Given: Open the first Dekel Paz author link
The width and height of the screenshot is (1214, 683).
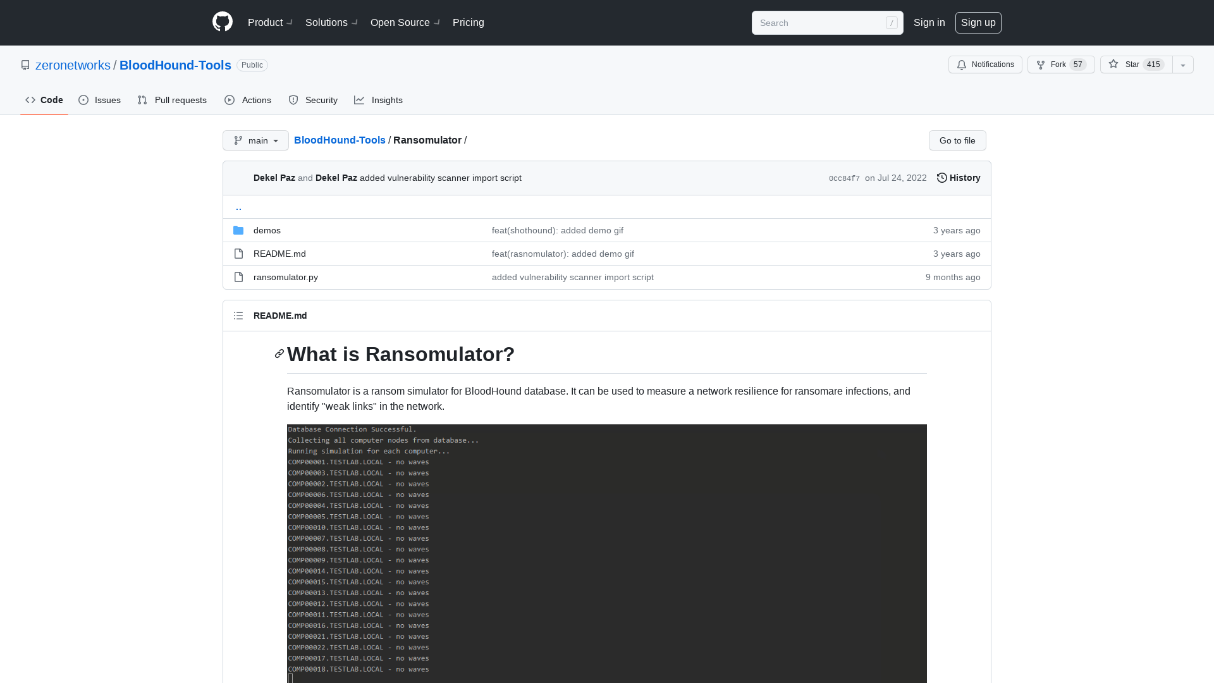Looking at the screenshot, I should pyautogui.click(x=274, y=178).
